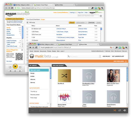The height and width of the screenshot is (118, 131).
Task: Open Thumbs up auto playlist
Action: (x=34, y=92)
